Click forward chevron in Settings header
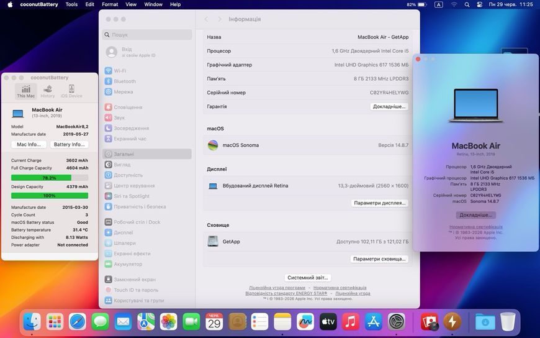Viewport: 540px width, 338px height. 219,19
